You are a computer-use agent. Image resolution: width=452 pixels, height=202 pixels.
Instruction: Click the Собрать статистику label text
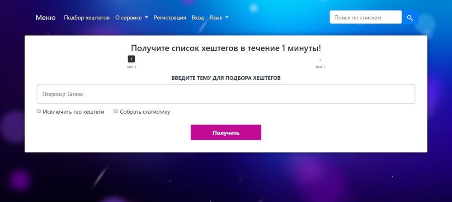145,112
